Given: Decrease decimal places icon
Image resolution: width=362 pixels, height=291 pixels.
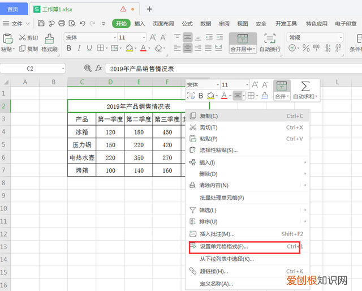Looking at the screenshot, I should pos(338,48).
